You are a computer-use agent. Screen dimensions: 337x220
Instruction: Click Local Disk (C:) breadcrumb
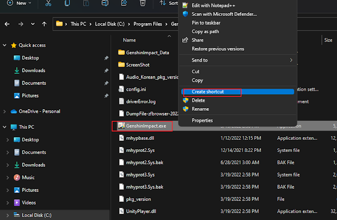tap(110, 24)
